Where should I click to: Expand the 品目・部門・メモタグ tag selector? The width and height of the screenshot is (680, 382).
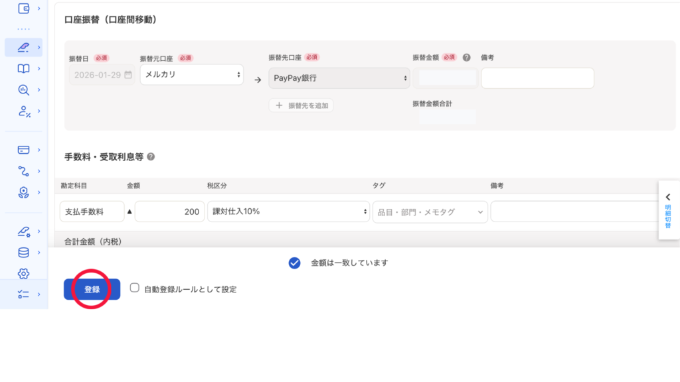pyautogui.click(x=430, y=212)
